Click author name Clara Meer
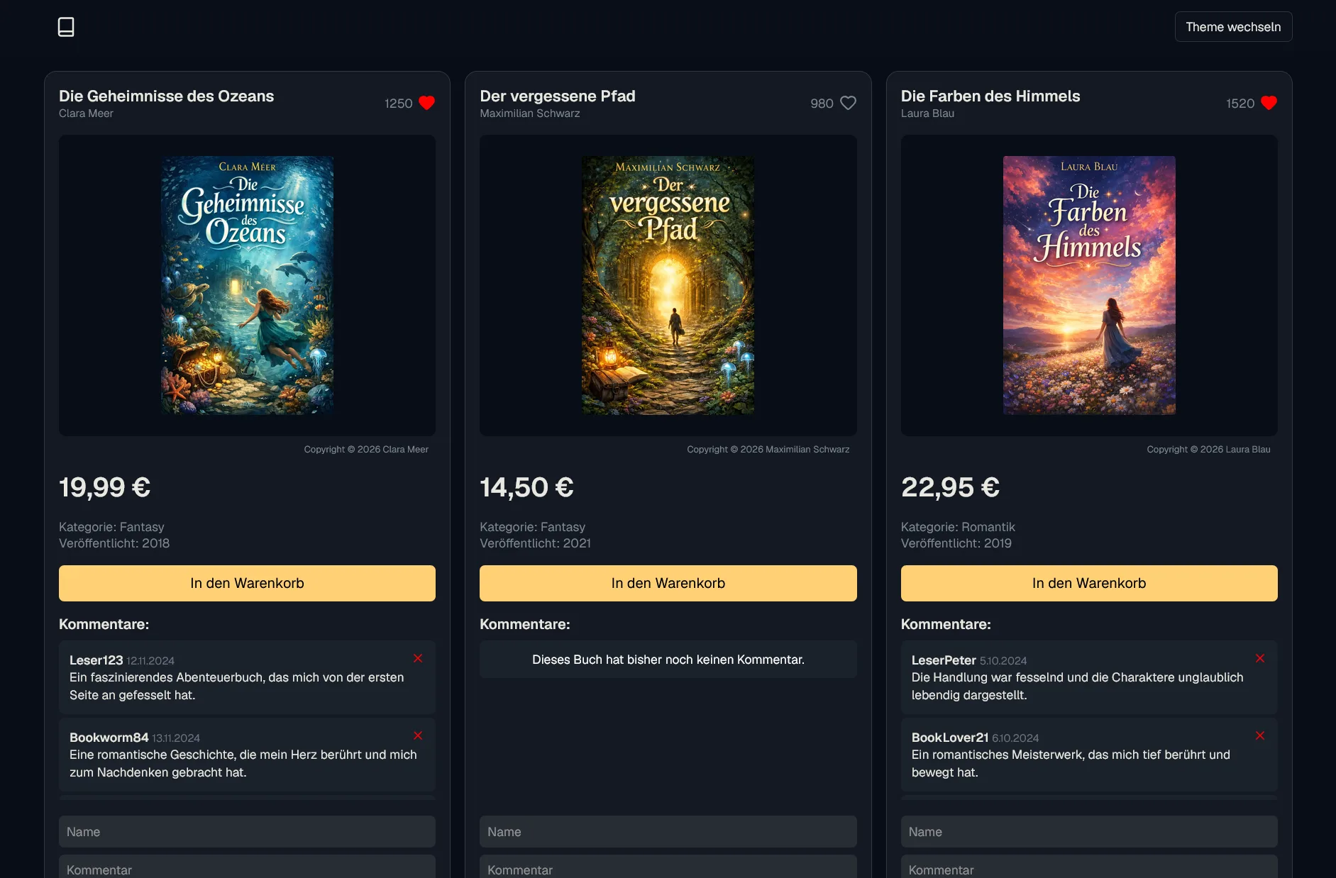Image resolution: width=1336 pixels, height=878 pixels. coord(86,113)
